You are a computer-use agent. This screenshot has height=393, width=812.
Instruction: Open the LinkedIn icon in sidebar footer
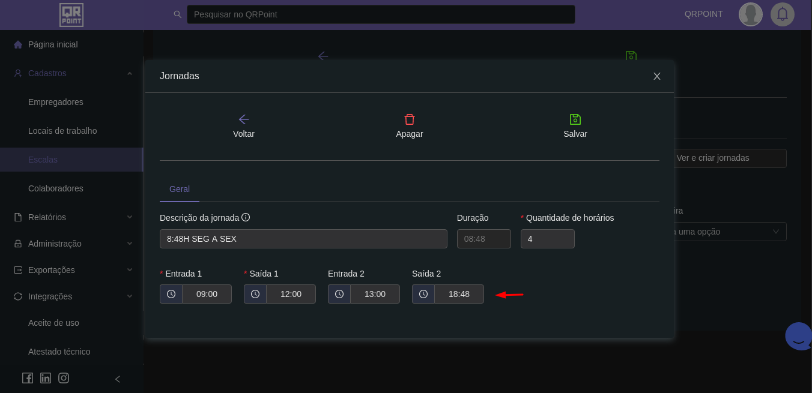(x=46, y=378)
